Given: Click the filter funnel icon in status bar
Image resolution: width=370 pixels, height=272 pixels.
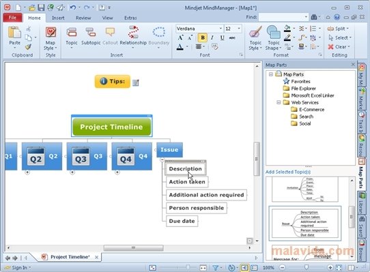Looking at the screenshot, I should point(215,268).
